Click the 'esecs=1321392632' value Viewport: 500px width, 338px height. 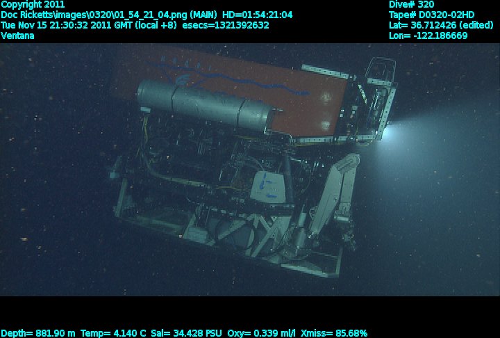226,25
